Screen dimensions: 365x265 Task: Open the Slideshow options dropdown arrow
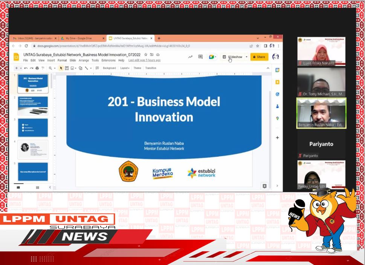246,57
